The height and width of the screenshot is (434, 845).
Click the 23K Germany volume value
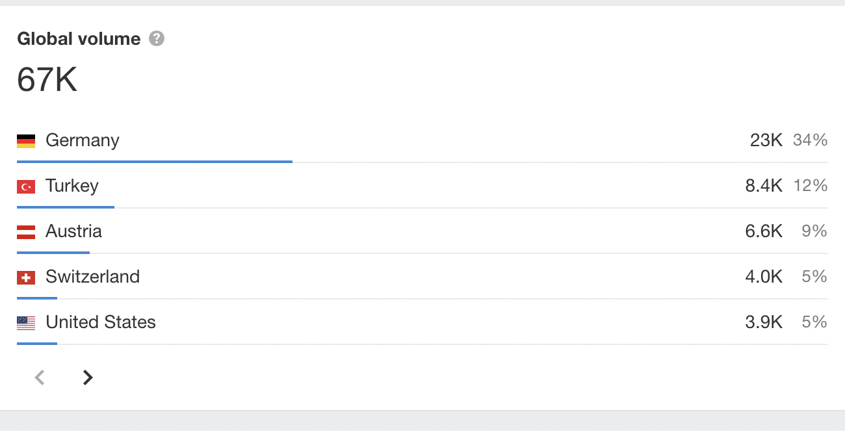pyautogui.click(x=766, y=140)
